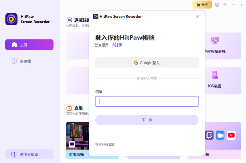Close the login dialog
Screen dimensions: 246x163
(x=198, y=16)
